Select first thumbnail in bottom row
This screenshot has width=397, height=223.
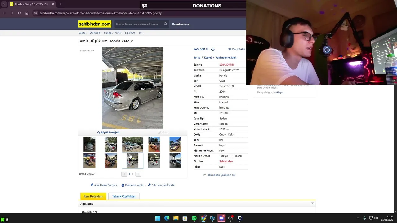89,161
